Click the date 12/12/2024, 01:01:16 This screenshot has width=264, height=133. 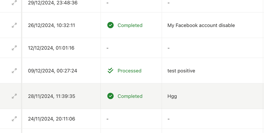coord(51,48)
